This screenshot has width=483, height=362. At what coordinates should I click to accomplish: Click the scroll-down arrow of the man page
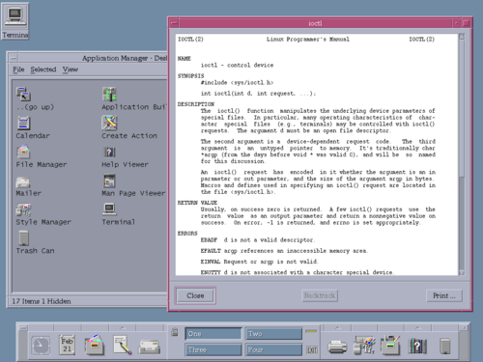462,272
